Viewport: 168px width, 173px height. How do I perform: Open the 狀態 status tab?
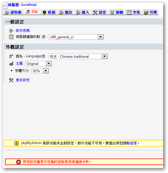48,12
